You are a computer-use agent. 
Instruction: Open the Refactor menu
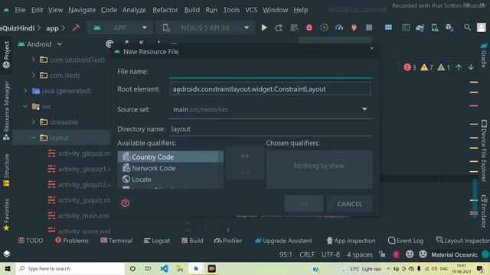[165, 10]
